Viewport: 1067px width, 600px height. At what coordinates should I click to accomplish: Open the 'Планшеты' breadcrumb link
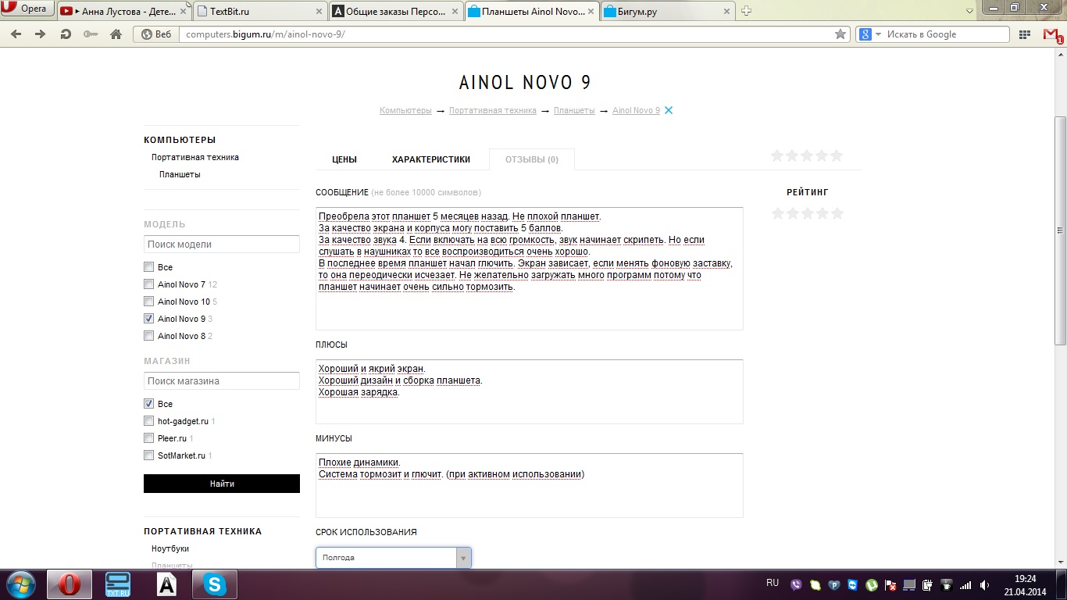(x=574, y=111)
